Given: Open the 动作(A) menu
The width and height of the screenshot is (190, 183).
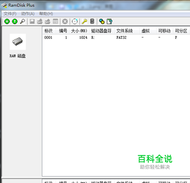Looking at the screenshot, I should point(28,14).
